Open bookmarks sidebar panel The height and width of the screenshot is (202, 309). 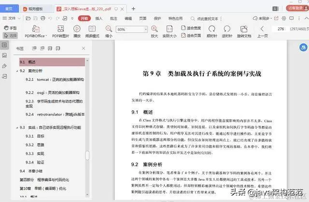click(4, 45)
